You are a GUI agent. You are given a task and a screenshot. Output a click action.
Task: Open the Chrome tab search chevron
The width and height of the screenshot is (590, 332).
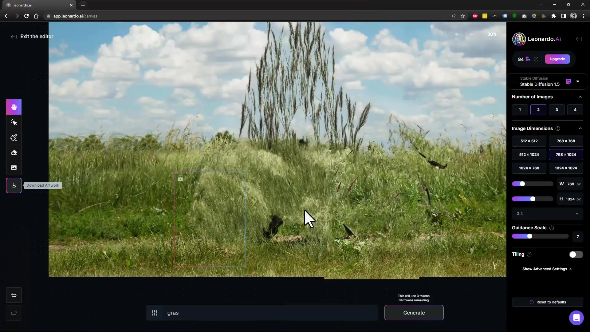point(541,5)
